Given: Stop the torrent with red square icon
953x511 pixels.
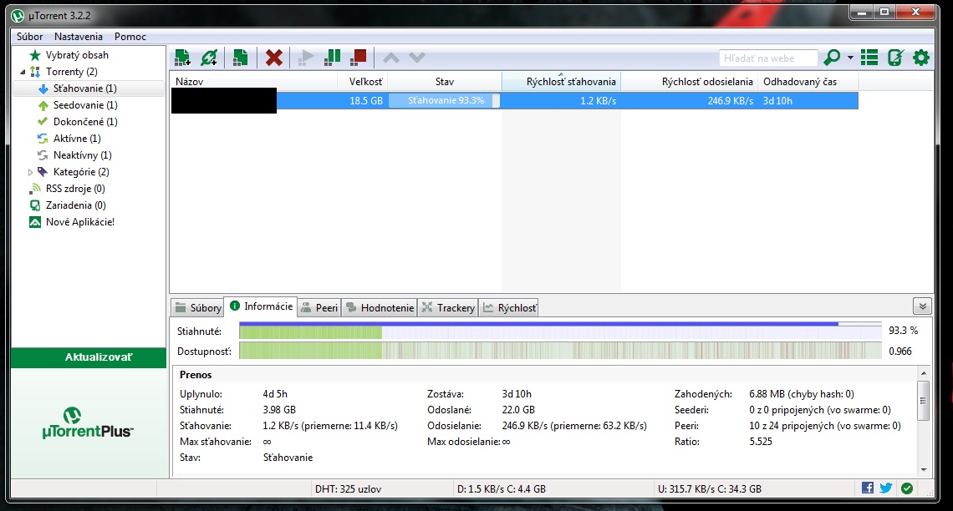Looking at the screenshot, I should tap(359, 58).
